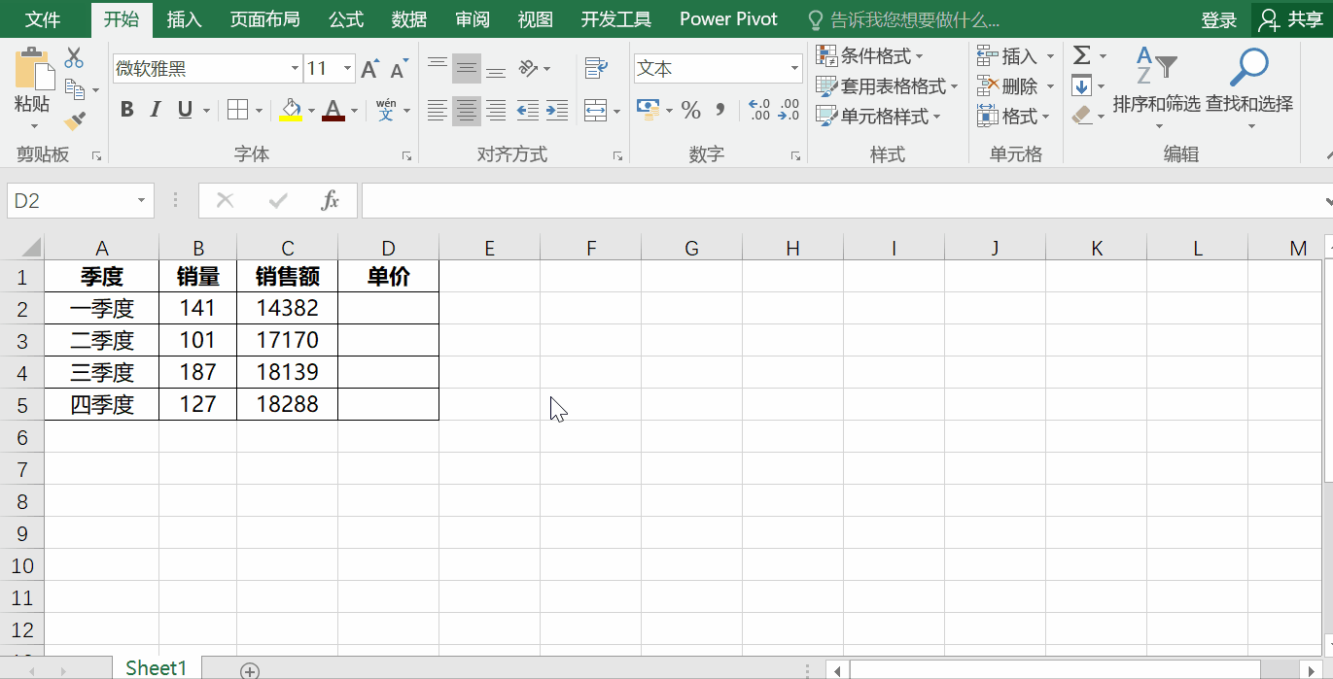This screenshot has height=679, width=1333.
Task: Increase font size with the large A button
Action: (369, 69)
